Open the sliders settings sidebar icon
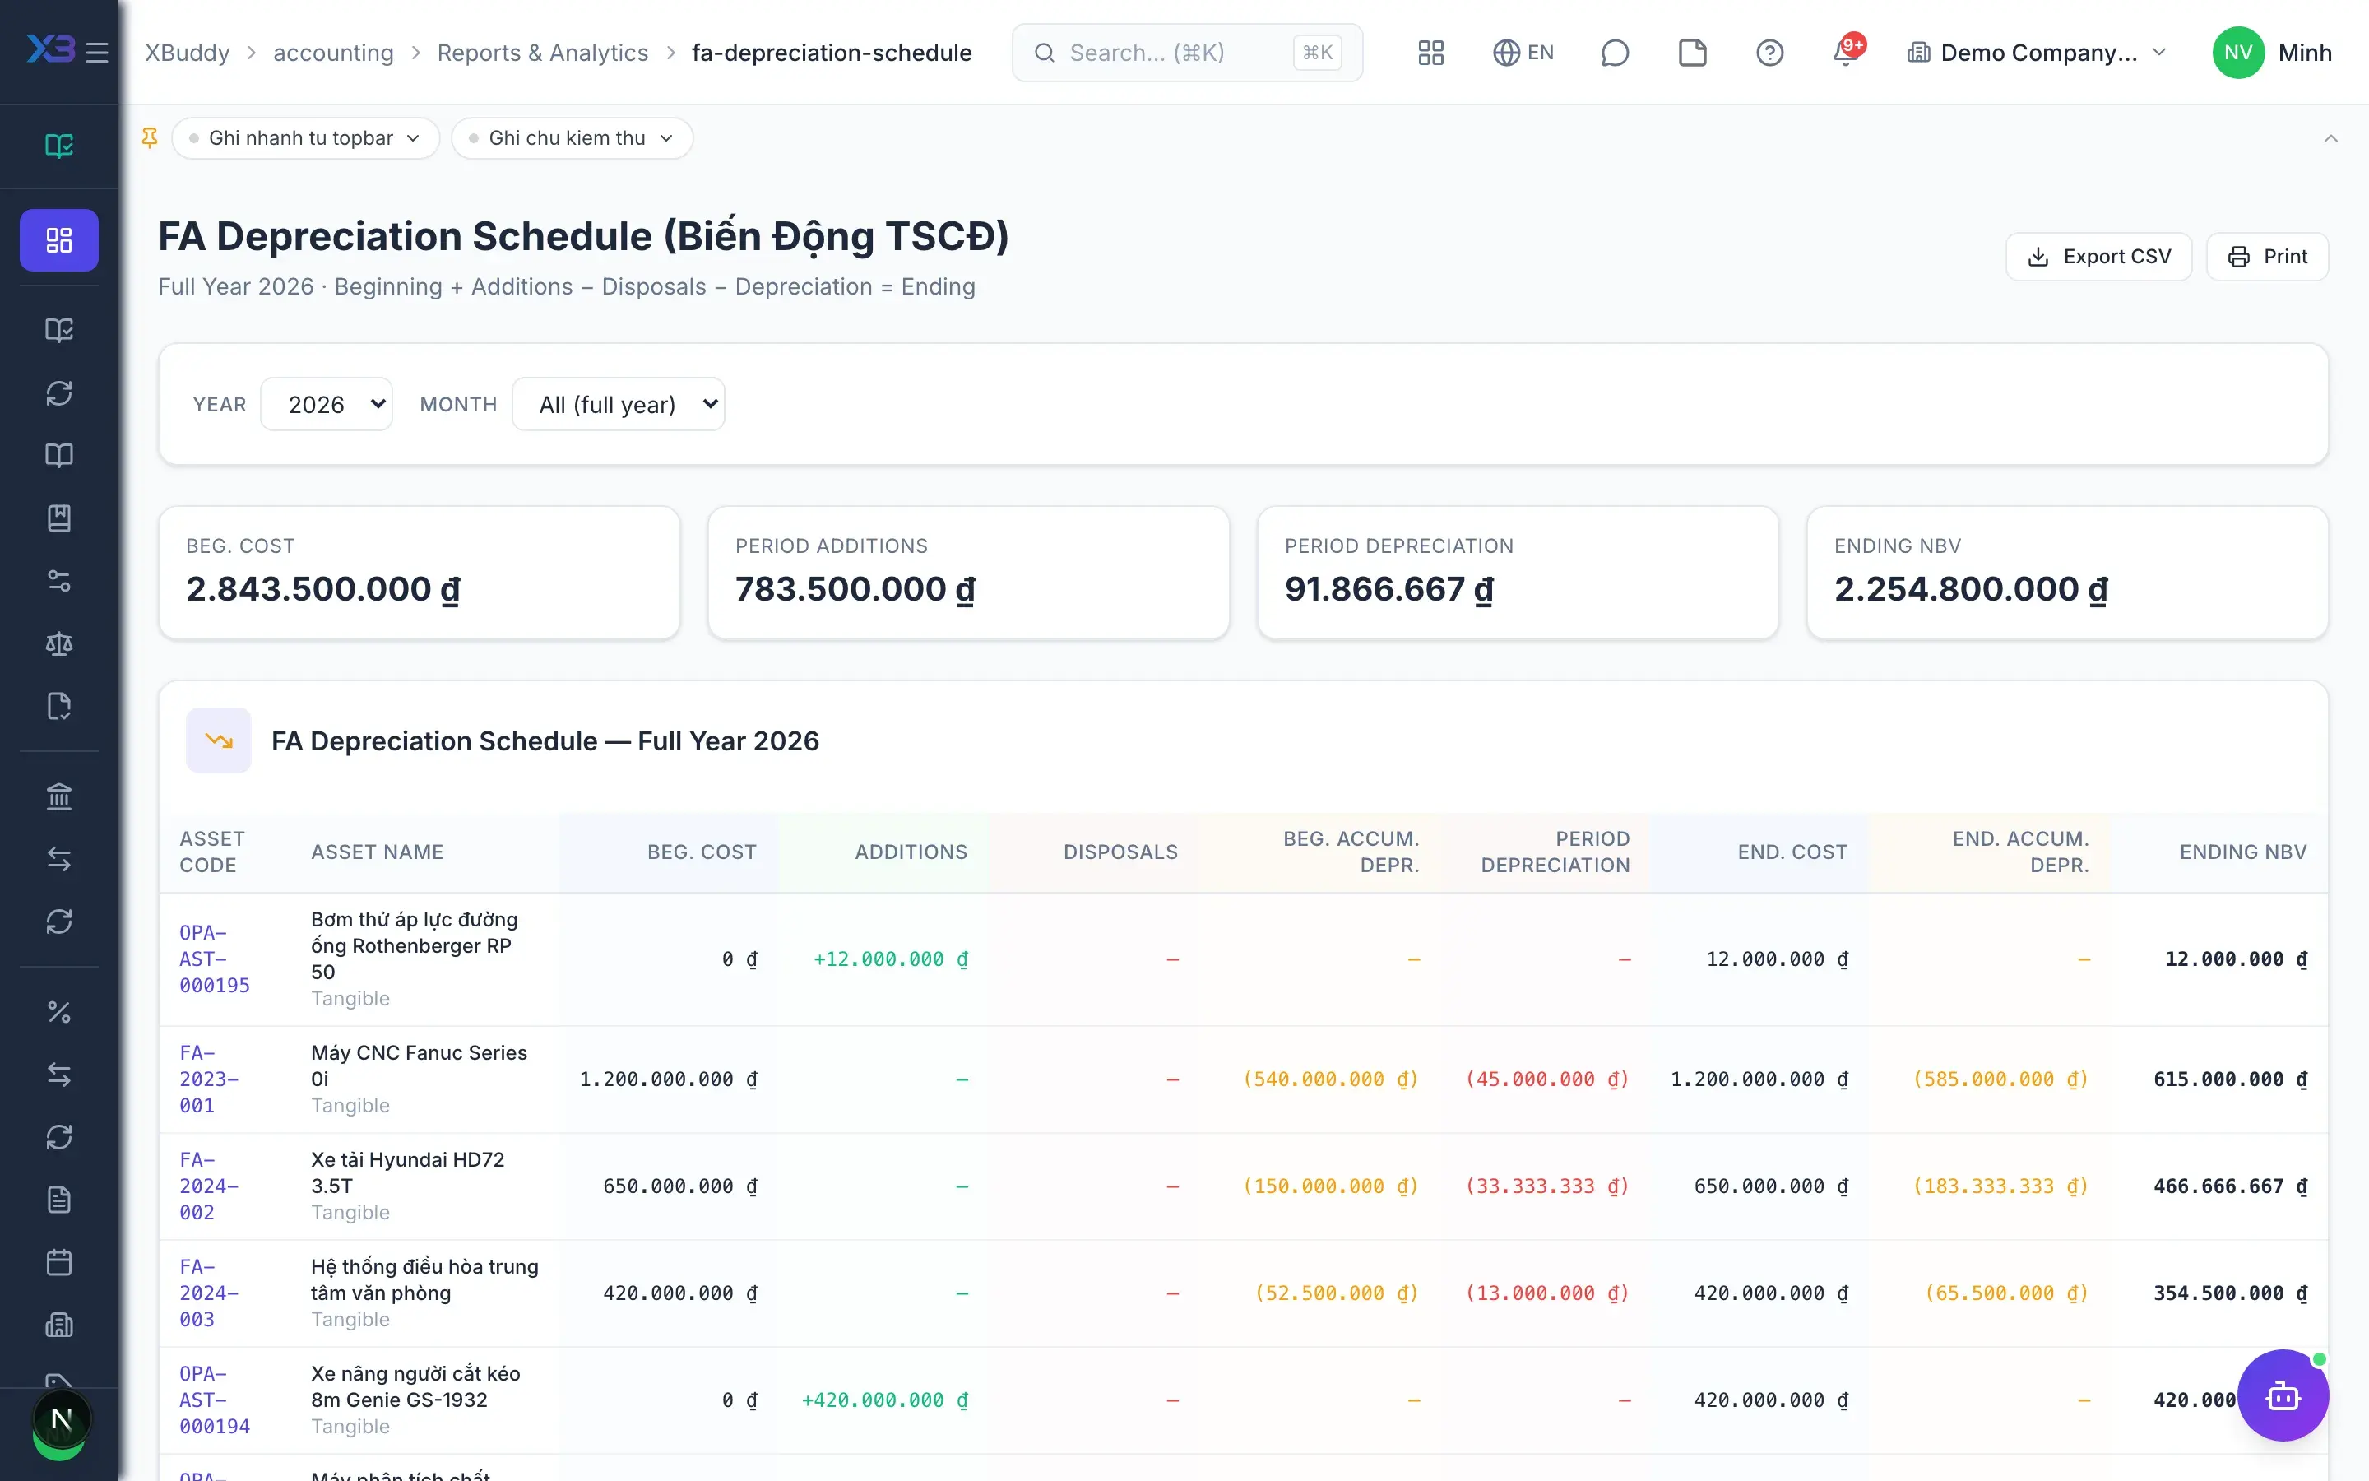Viewport: 2369px width, 1481px height. pos(58,581)
